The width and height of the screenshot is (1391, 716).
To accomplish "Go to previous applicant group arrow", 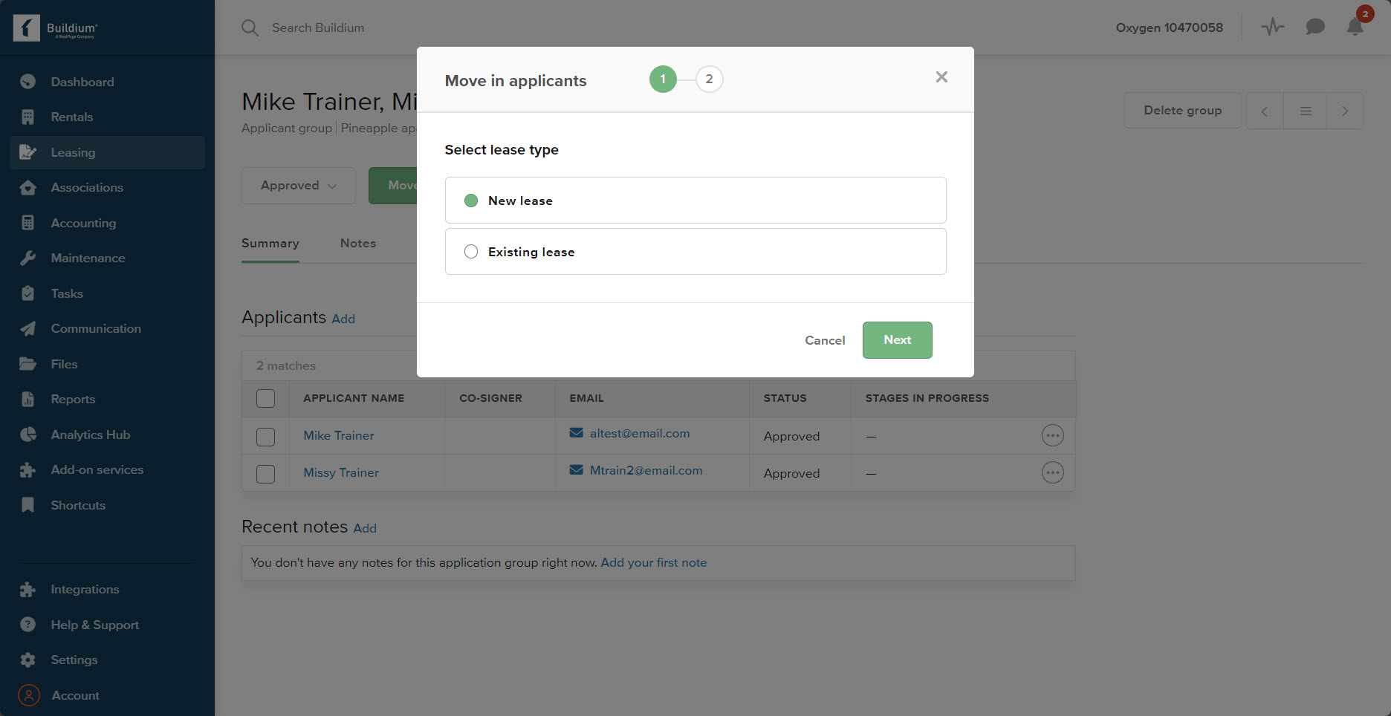I will click(x=1265, y=111).
